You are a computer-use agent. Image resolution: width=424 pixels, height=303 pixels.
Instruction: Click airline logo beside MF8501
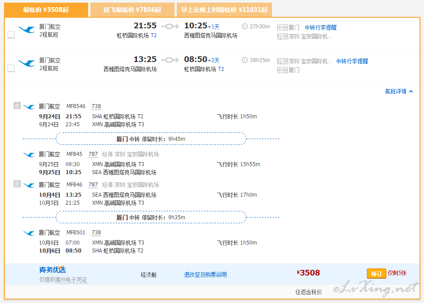click(29, 233)
